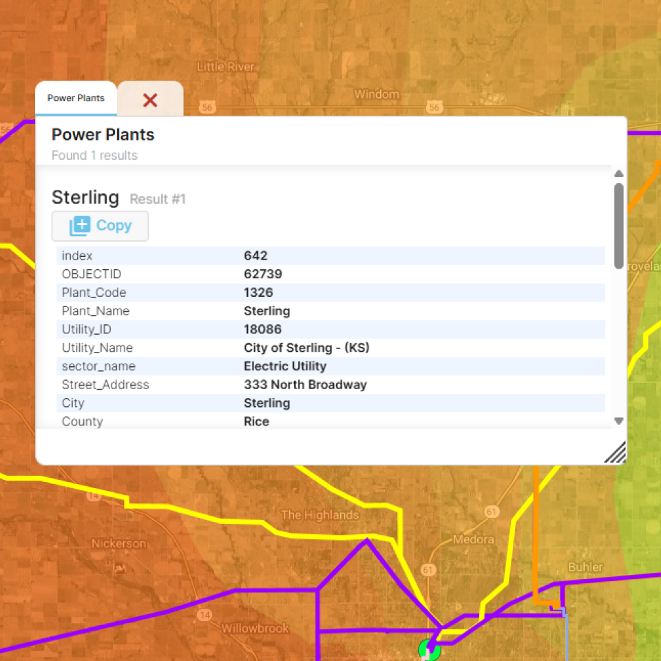Select the Street_Address value 333 North Broadway
Image resolution: width=661 pixels, height=661 pixels.
[305, 385]
